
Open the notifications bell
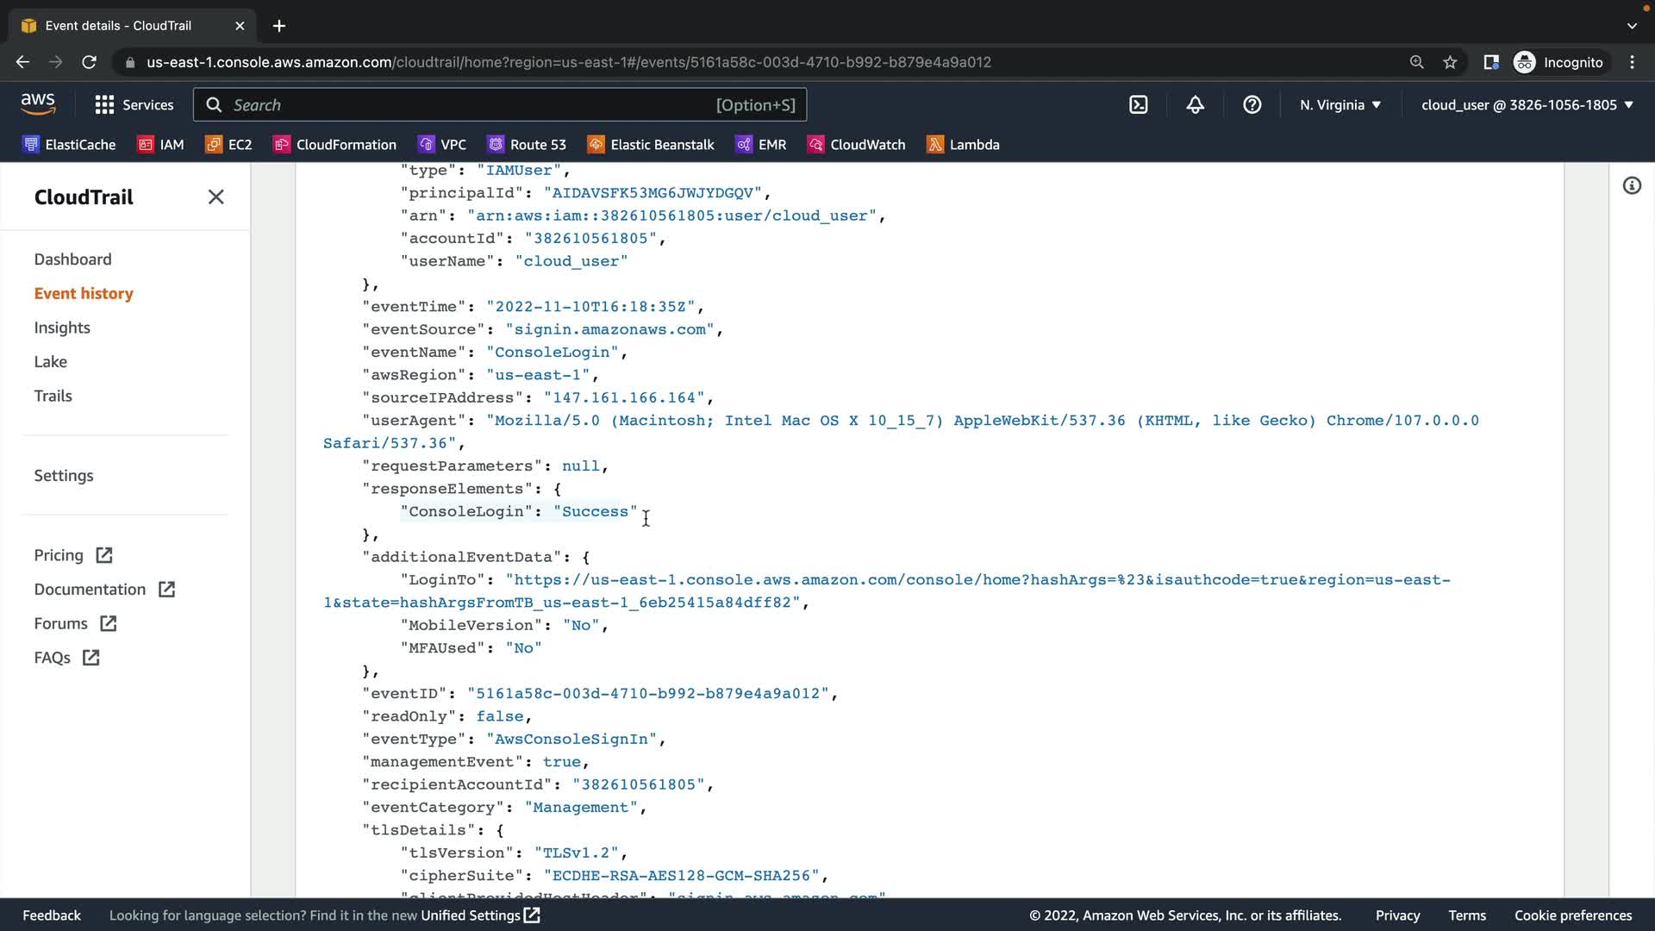tap(1195, 105)
